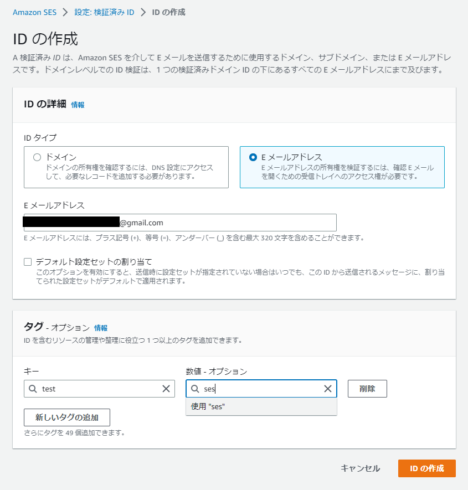Screen dimensions: 468x490
Task: Open 情報 link beside タグ heading
Action: tap(101, 328)
